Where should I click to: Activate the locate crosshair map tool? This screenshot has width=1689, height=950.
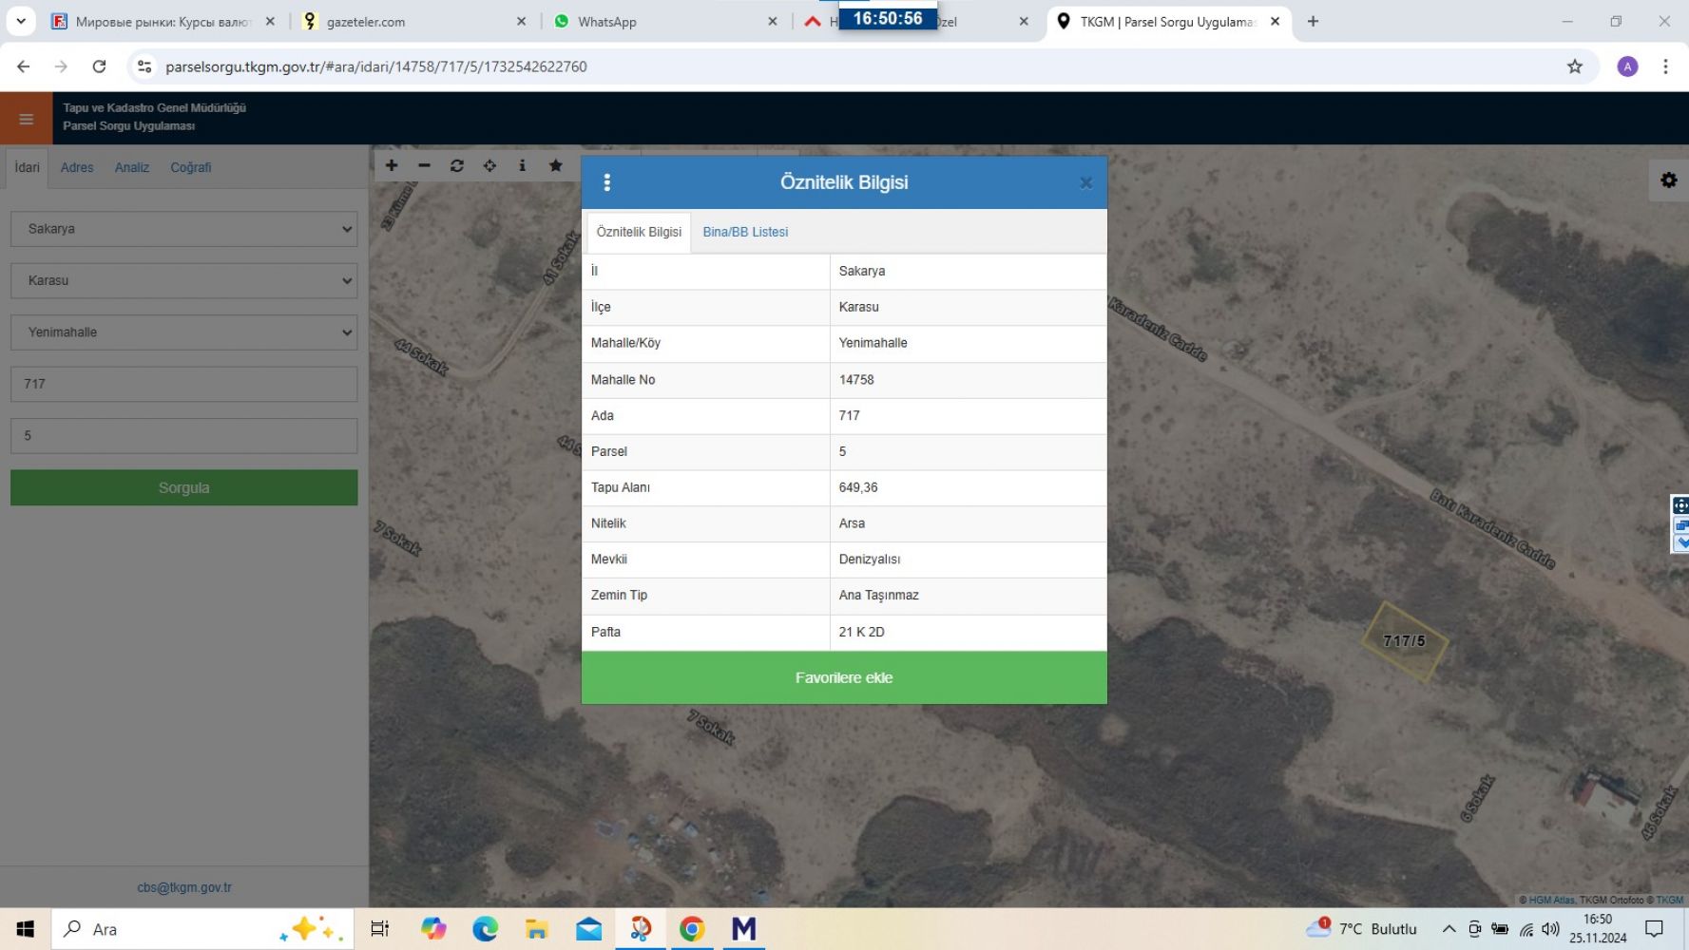489,165
